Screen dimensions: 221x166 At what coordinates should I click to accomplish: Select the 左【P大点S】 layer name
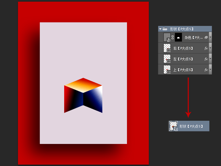click(183, 59)
